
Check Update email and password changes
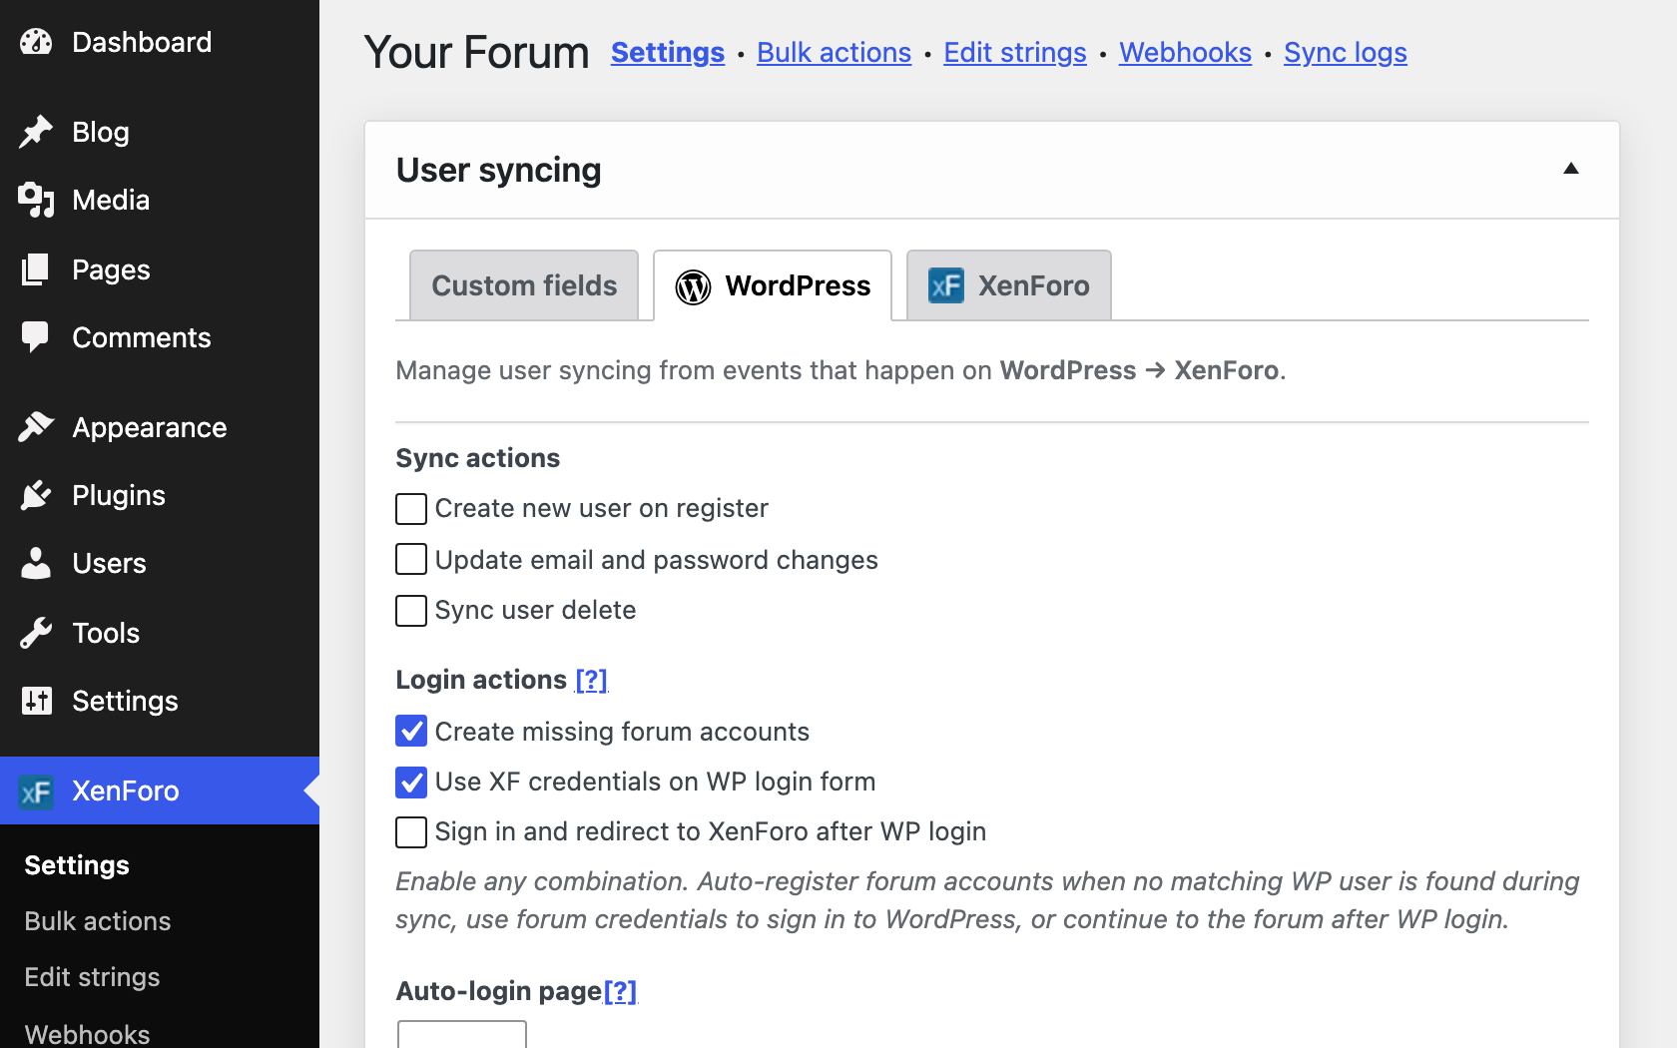pos(411,559)
